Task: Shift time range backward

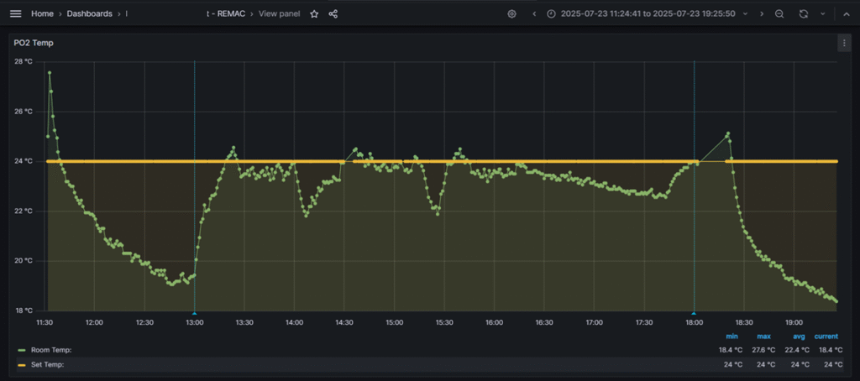Action: coord(534,13)
